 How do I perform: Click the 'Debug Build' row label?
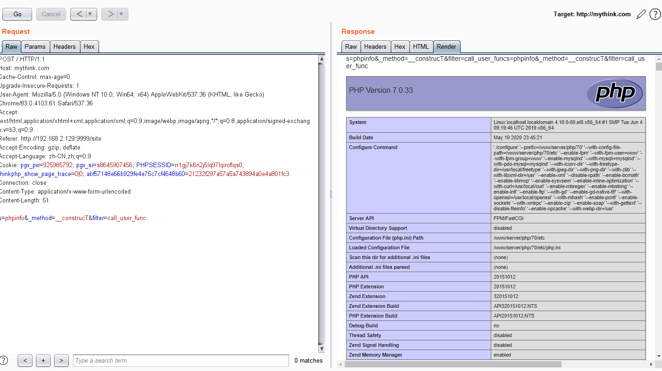363,325
